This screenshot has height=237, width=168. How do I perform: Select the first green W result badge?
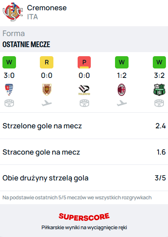click(9, 62)
